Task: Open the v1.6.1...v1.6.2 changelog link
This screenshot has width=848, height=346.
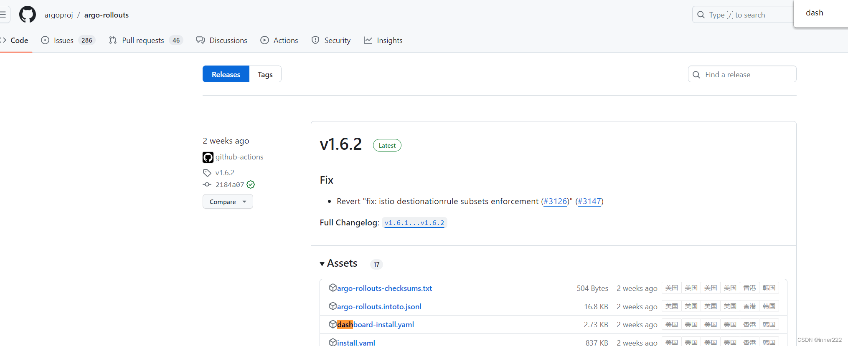Action: click(414, 223)
